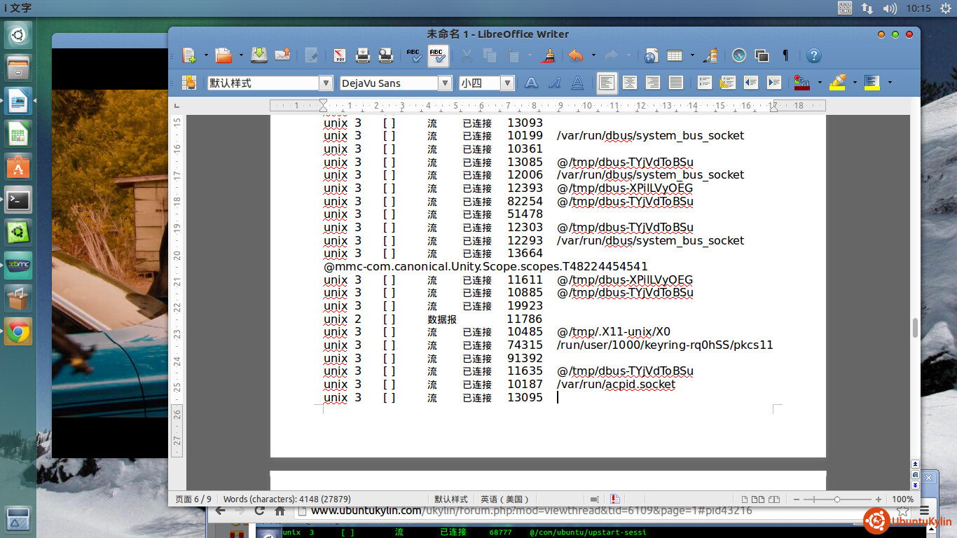Click the Export as PDF icon
The width and height of the screenshot is (957, 538).
pyautogui.click(x=340, y=56)
